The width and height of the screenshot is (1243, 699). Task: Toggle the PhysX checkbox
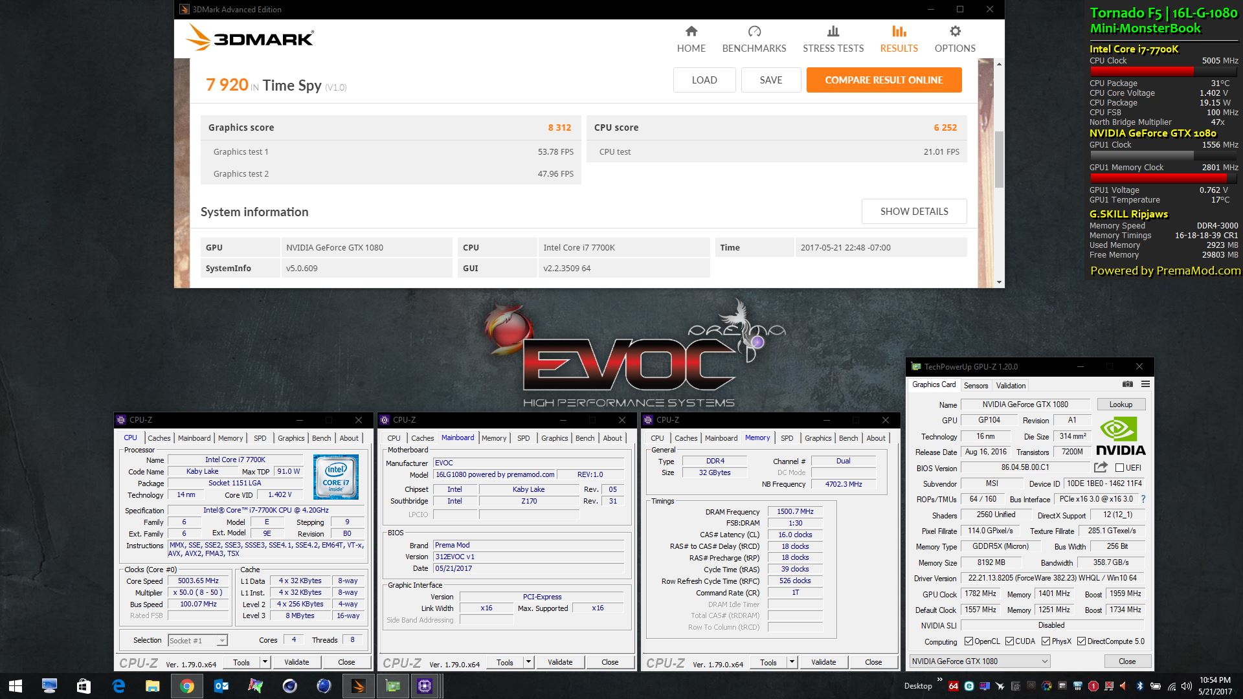coord(1046,641)
